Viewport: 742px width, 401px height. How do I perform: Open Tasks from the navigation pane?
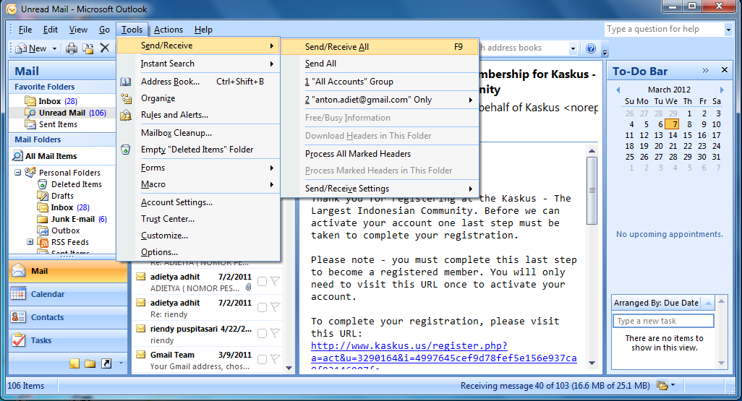point(68,340)
